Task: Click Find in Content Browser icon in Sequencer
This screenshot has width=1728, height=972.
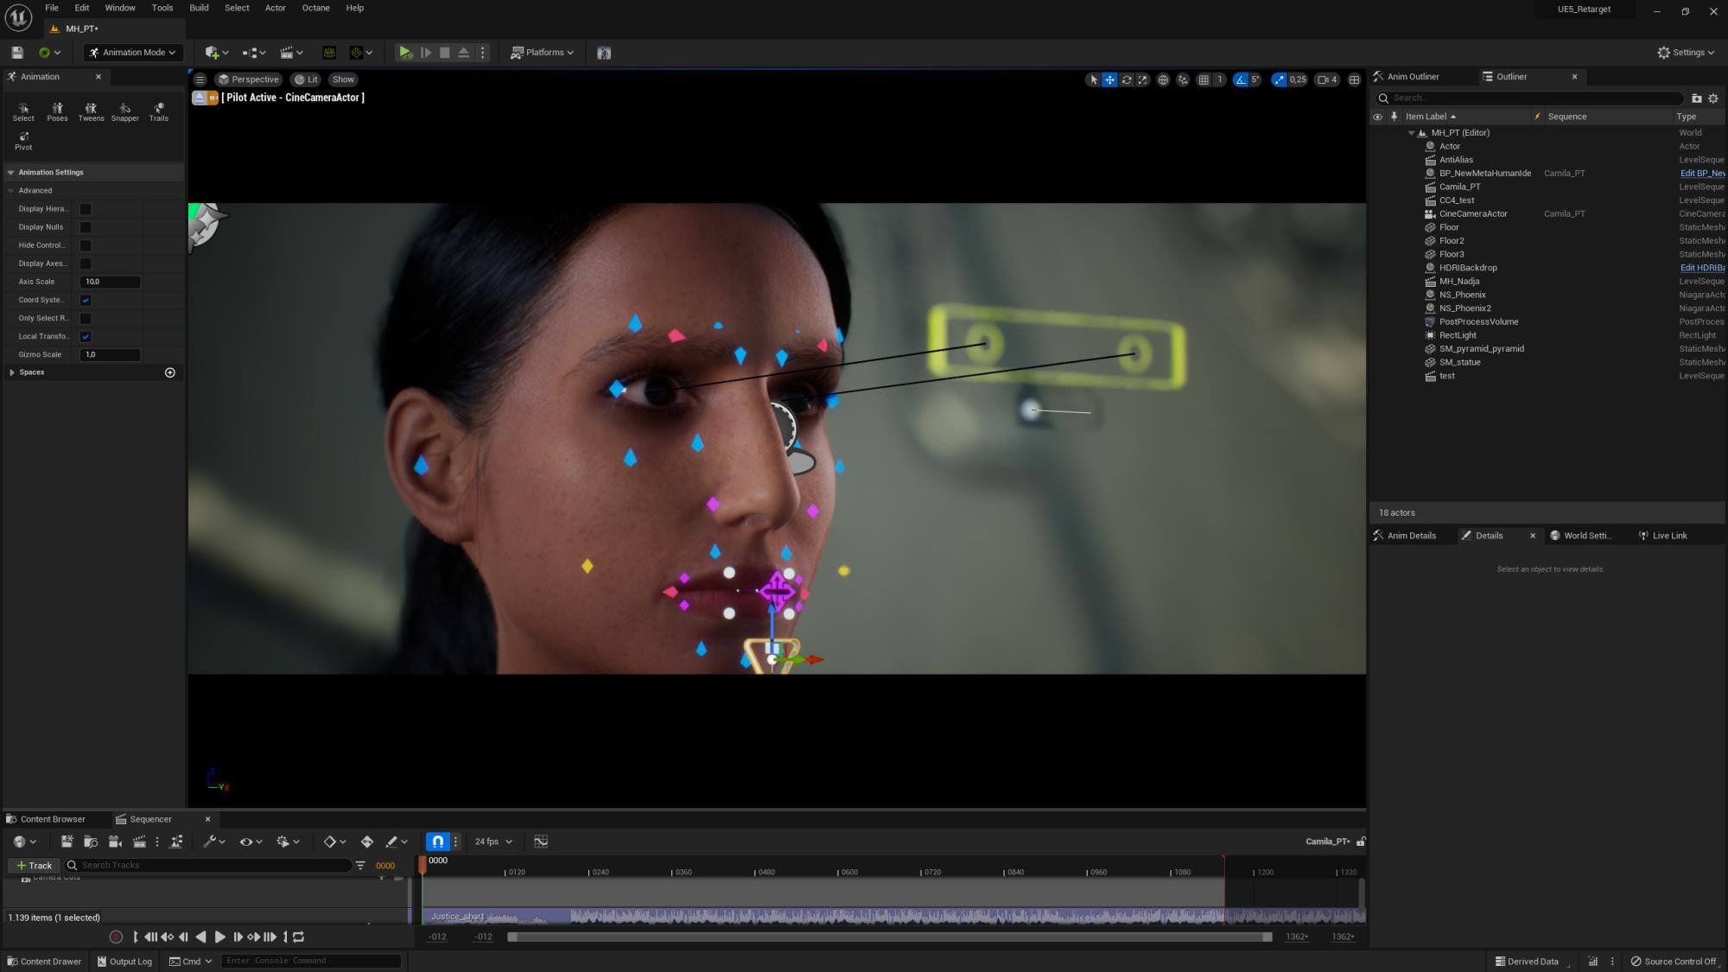Action: click(91, 842)
